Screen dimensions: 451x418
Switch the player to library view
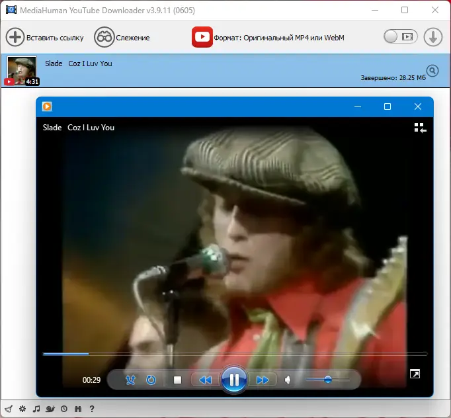[420, 128]
